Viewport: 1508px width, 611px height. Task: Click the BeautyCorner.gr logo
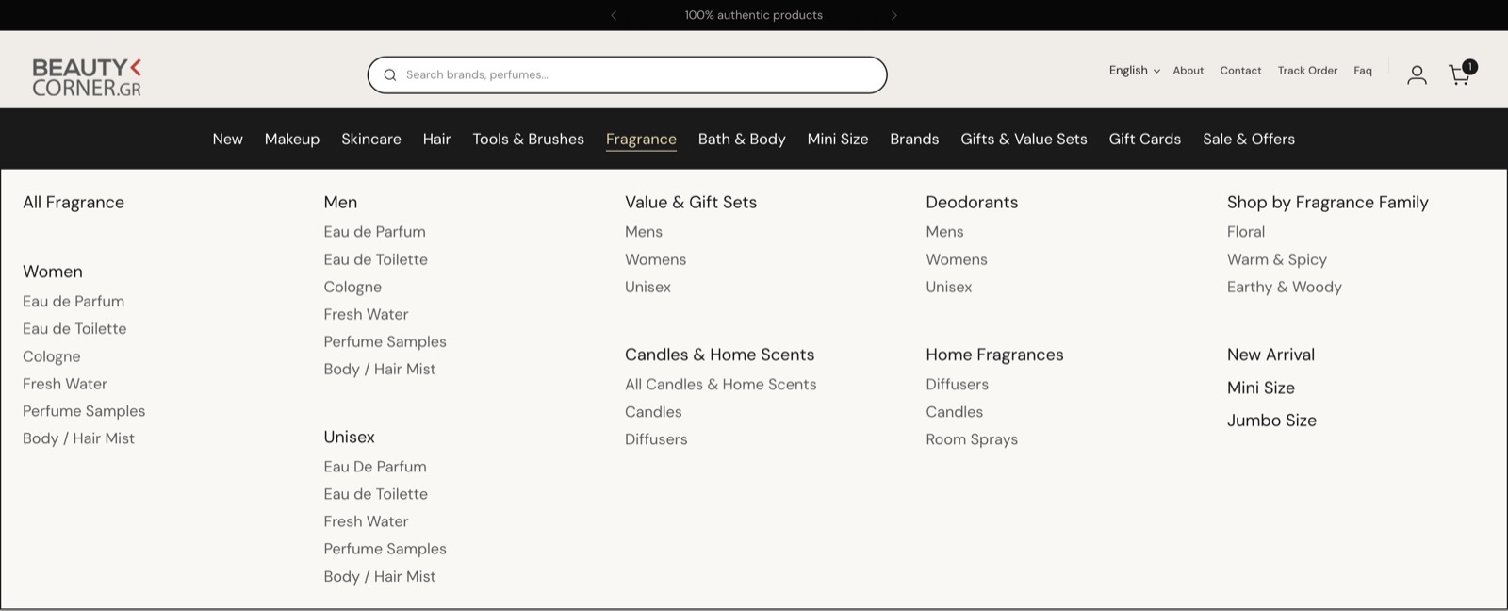coord(87,77)
